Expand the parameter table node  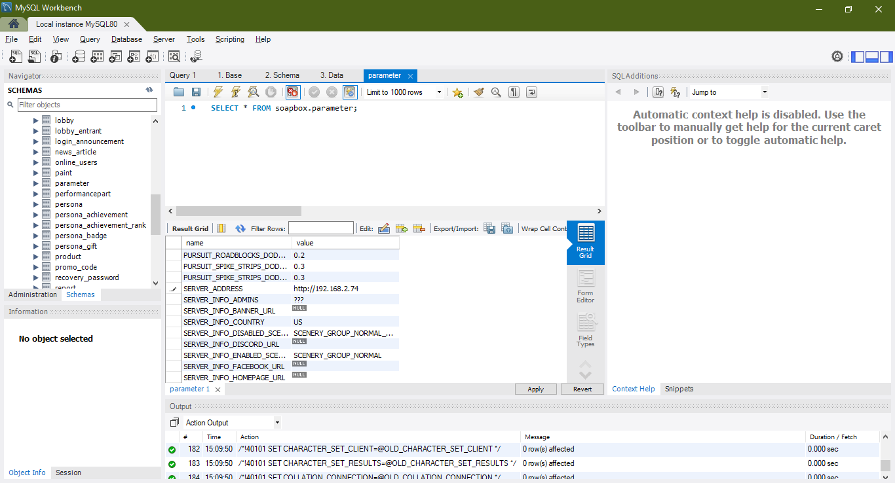point(36,183)
